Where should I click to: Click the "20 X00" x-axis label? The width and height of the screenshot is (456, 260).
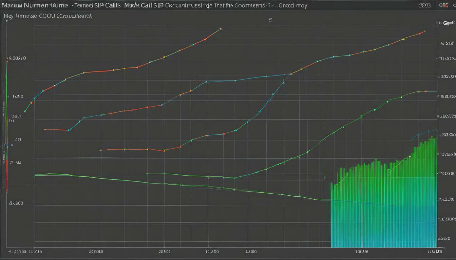pyautogui.click(x=164, y=252)
